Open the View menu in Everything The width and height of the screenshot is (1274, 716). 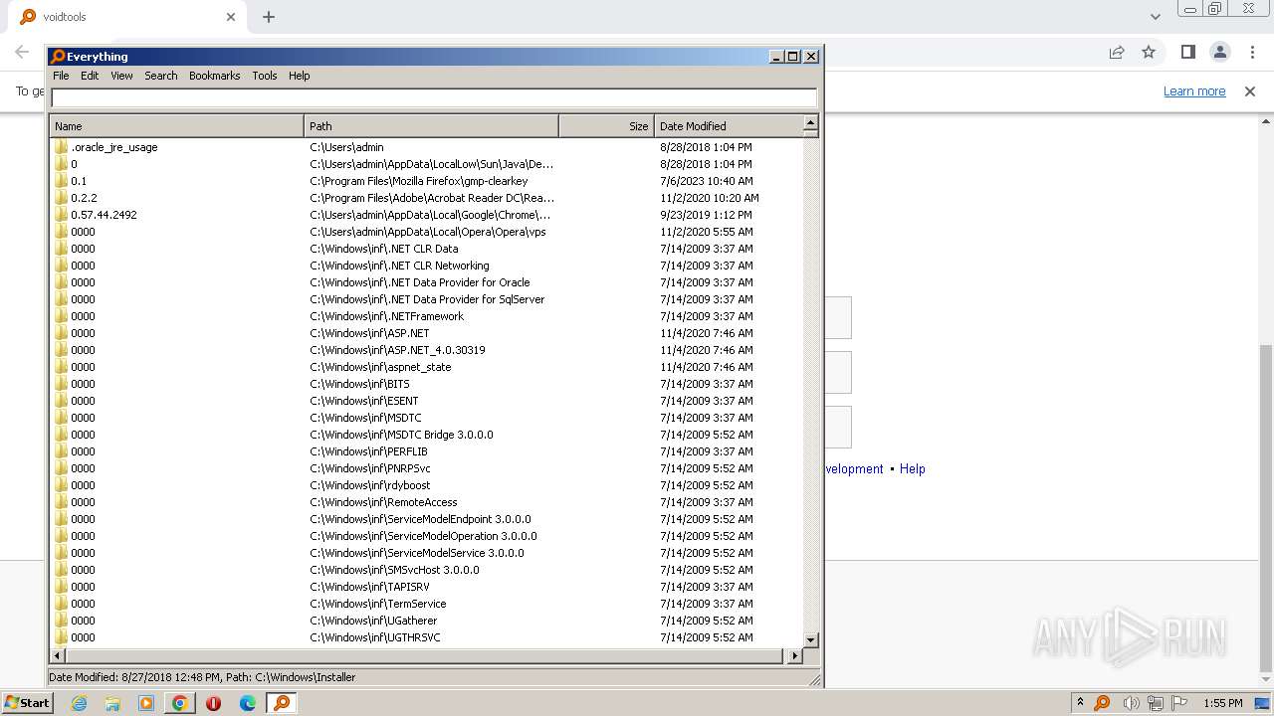click(121, 76)
